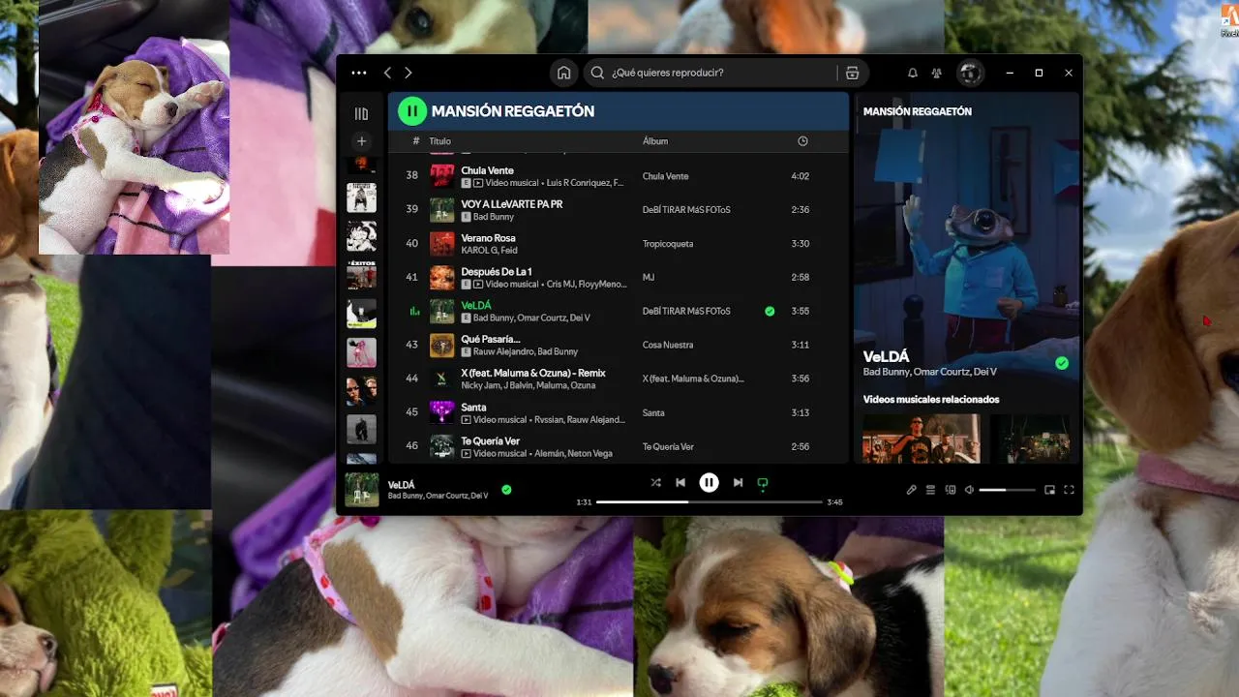1239x697 pixels.
Task: Click Chula Vente track cover thumbnail
Action: pyautogui.click(x=442, y=176)
